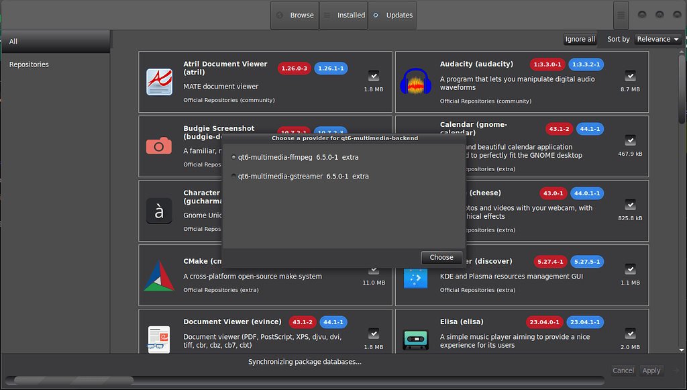This screenshot has width=687, height=390.
Task: Switch to the Installed tab
Action: [343, 15]
